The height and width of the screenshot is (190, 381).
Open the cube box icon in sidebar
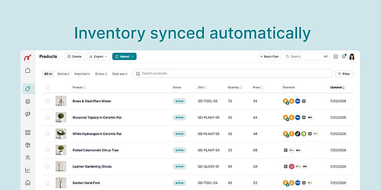(x=28, y=145)
